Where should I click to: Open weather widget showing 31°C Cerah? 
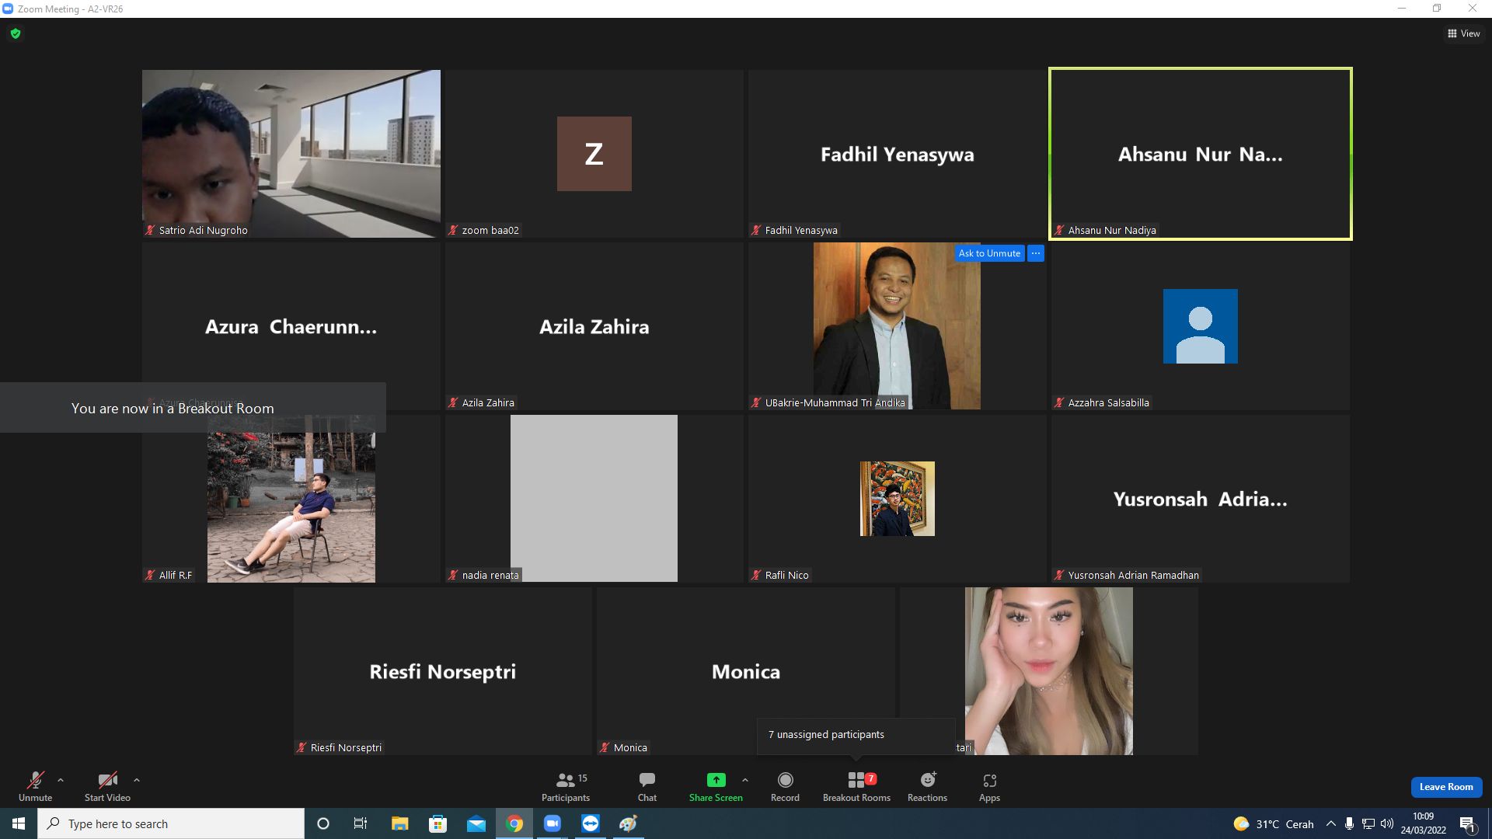1274,823
